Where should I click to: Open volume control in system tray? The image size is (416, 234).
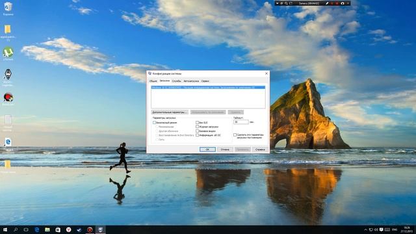[376, 229]
